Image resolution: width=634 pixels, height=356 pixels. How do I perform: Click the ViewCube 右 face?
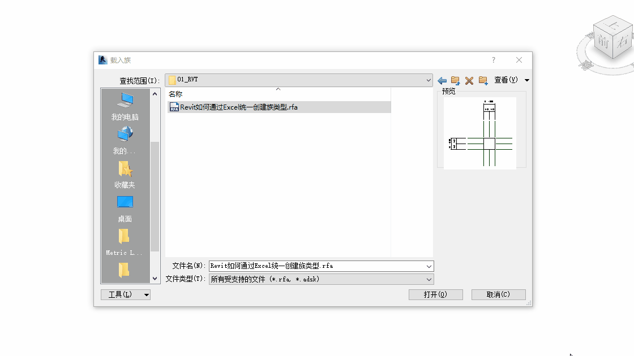point(622,41)
